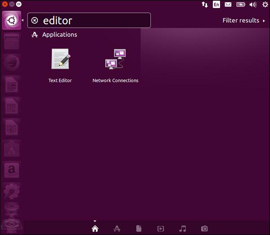Open System Settings from the launcher

coord(11,191)
